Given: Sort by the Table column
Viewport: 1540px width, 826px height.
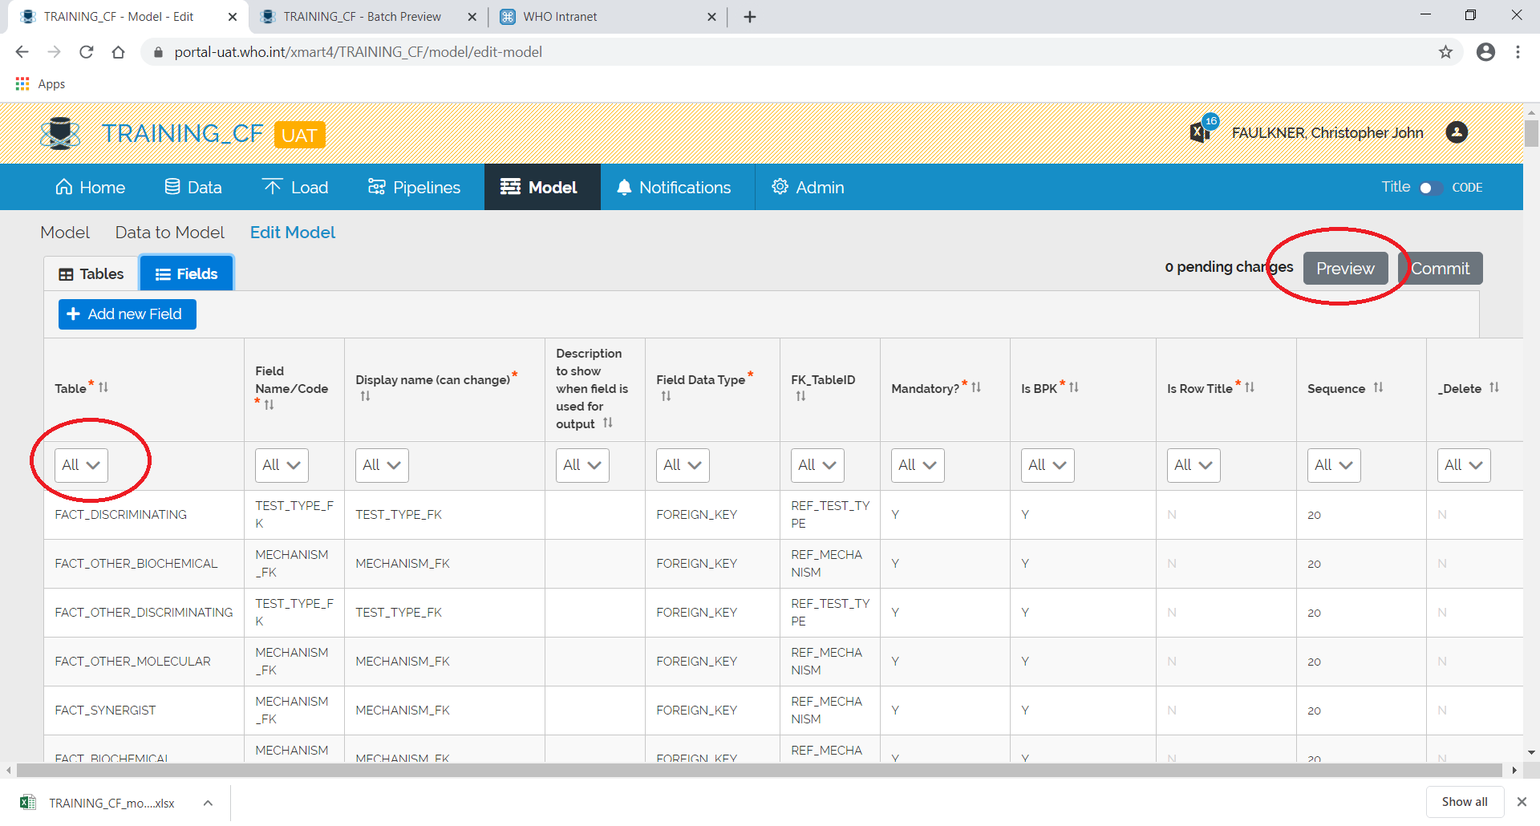Looking at the screenshot, I should [103, 387].
